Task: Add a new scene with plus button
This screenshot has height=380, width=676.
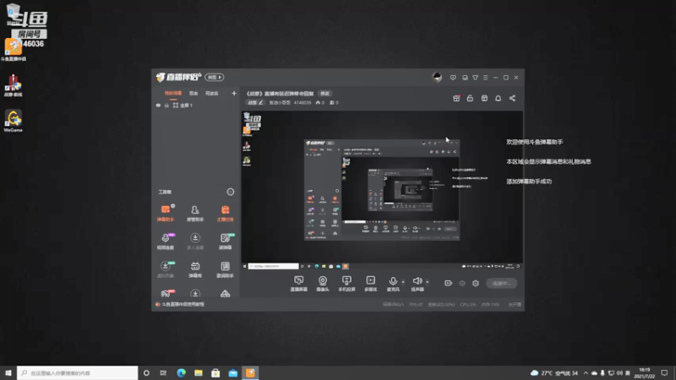Action: [234, 93]
